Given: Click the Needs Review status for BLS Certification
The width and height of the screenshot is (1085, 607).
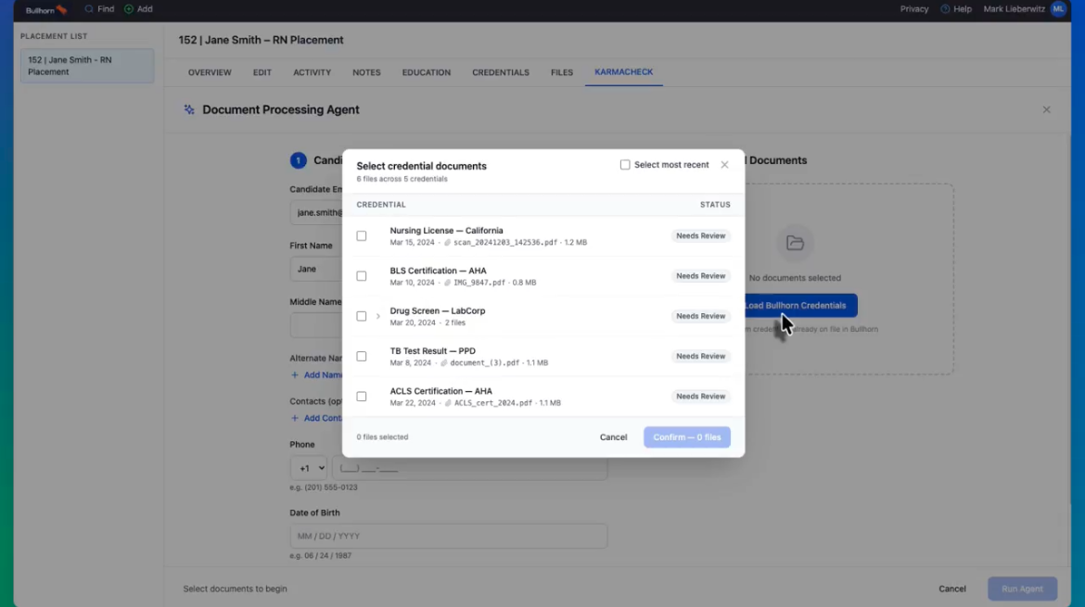Looking at the screenshot, I should pos(700,276).
